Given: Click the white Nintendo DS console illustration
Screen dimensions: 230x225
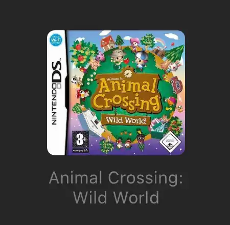Looking at the screenshot, I should point(91,122).
